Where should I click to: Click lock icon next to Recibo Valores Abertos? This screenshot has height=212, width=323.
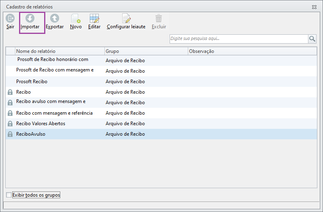(10, 124)
